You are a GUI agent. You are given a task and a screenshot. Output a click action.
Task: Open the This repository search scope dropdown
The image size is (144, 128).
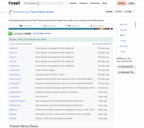tap(31, 3)
